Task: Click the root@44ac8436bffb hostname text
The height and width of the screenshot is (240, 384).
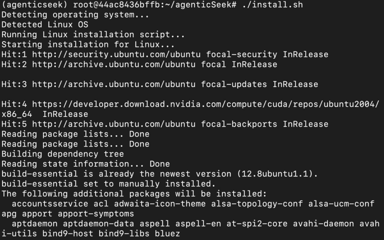Action: coord(117,5)
